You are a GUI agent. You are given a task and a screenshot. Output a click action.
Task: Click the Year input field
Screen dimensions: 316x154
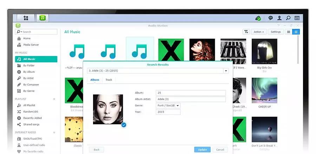coord(168,112)
